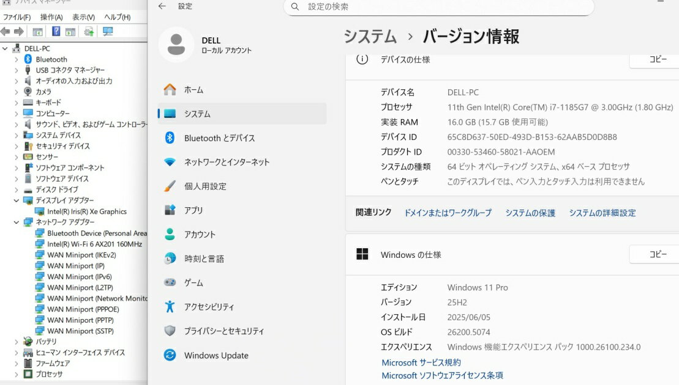
Task: Select Intel(R) Iris(R) Xe Graphics device
Action: coord(86,211)
